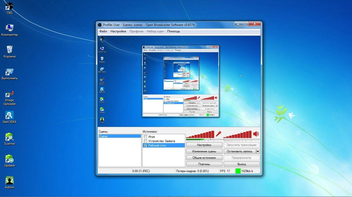Enable the Игра source checkbox
The image size is (352, 197).
tap(145, 137)
